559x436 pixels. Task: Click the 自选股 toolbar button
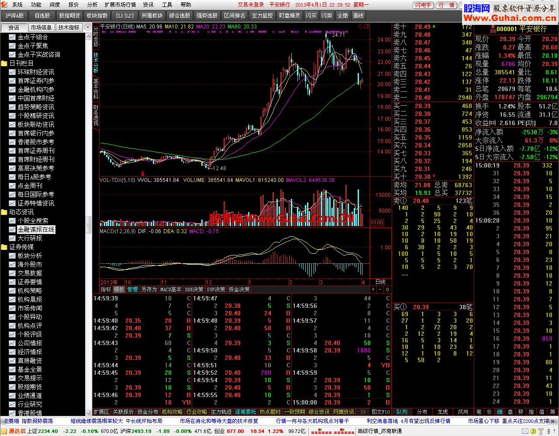pyautogui.click(x=42, y=16)
